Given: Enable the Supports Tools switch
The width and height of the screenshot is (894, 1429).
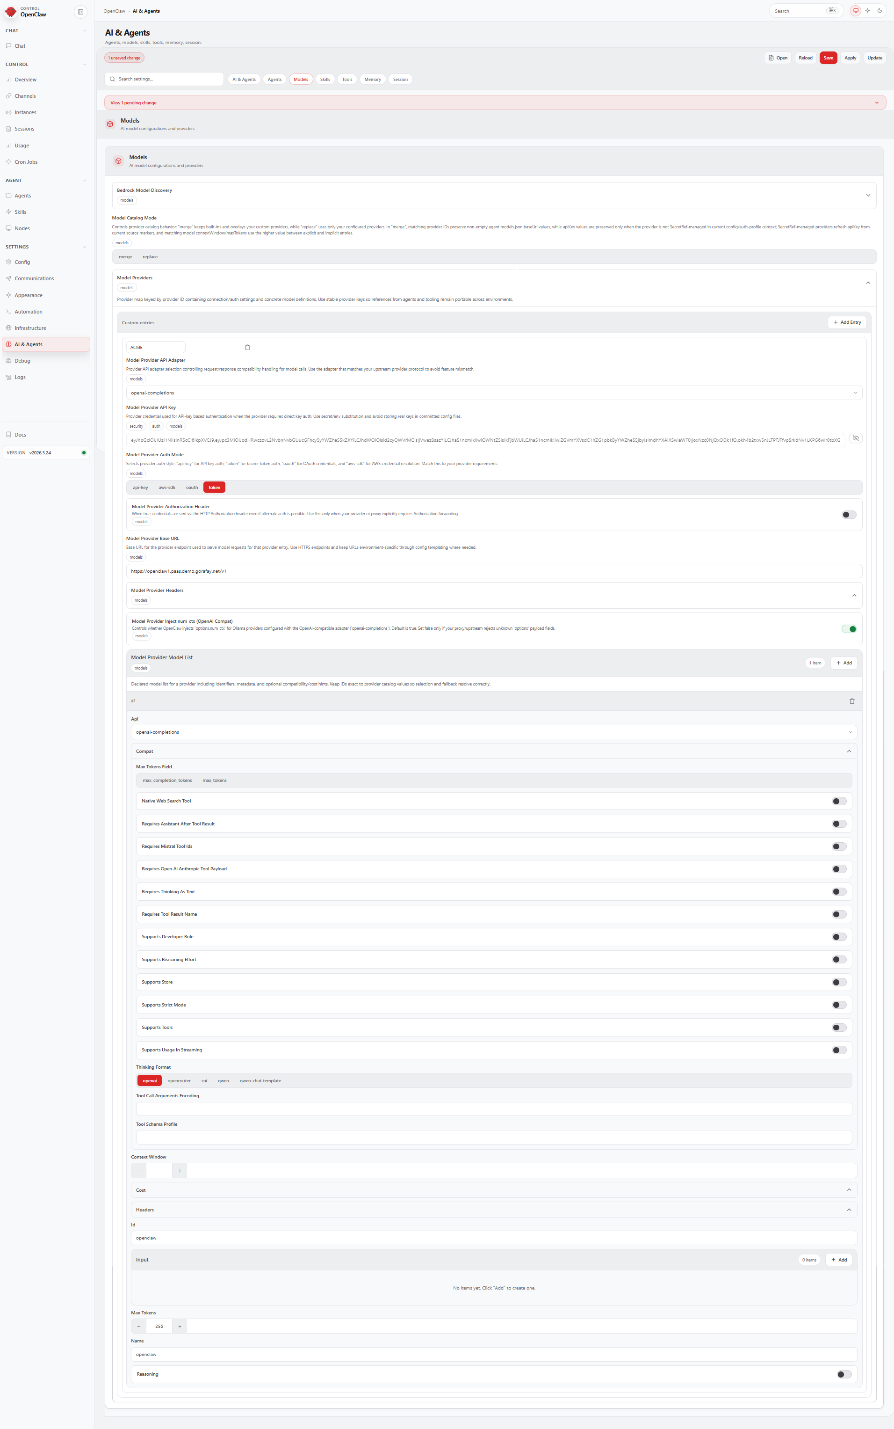Looking at the screenshot, I should coord(838,1028).
